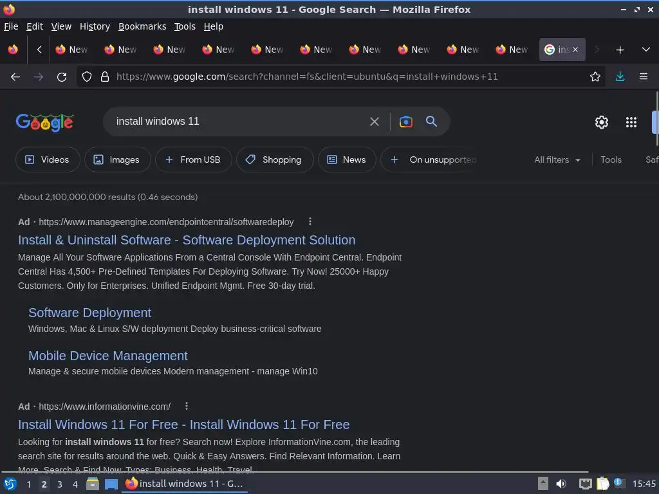
Task: Open the file manager taskbar icon
Action: coord(93,484)
